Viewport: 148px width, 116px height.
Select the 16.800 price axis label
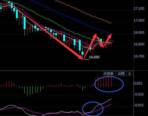139,44
